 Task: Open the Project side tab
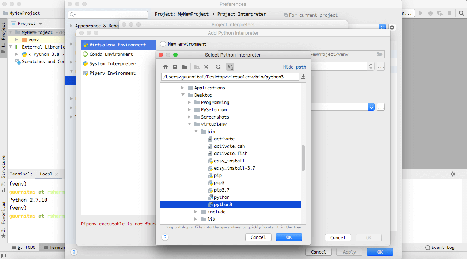click(x=4, y=38)
